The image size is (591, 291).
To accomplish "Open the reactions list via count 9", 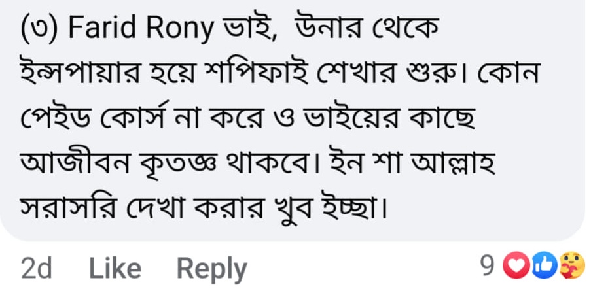I will click(487, 265).
